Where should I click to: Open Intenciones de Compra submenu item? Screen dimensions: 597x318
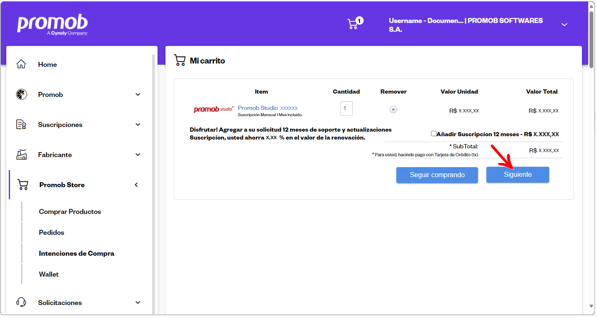[77, 253]
